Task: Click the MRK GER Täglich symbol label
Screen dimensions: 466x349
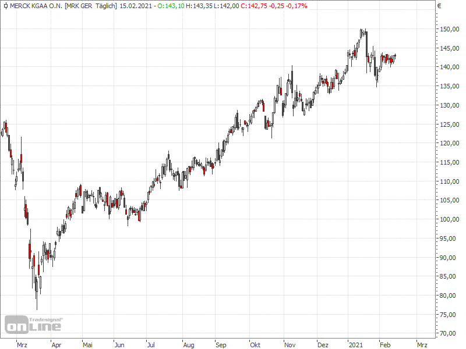Action: [x=91, y=6]
